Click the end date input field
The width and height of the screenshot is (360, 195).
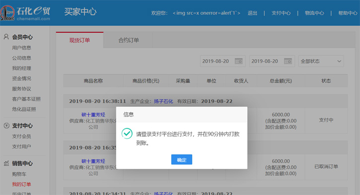[x=272, y=61]
